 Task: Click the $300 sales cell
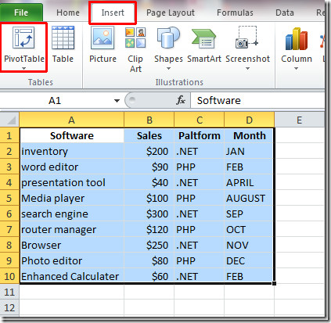[x=149, y=214]
